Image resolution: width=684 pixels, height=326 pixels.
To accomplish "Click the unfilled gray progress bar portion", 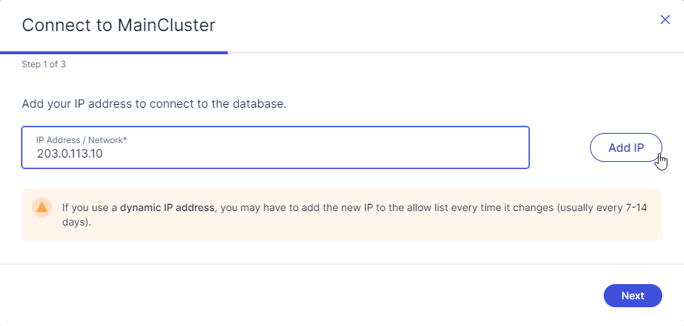I will (456, 53).
